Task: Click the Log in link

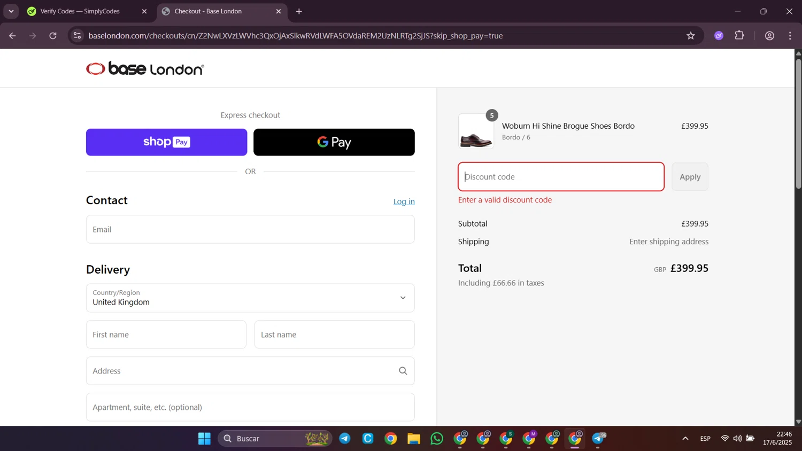Action: (x=404, y=201)
